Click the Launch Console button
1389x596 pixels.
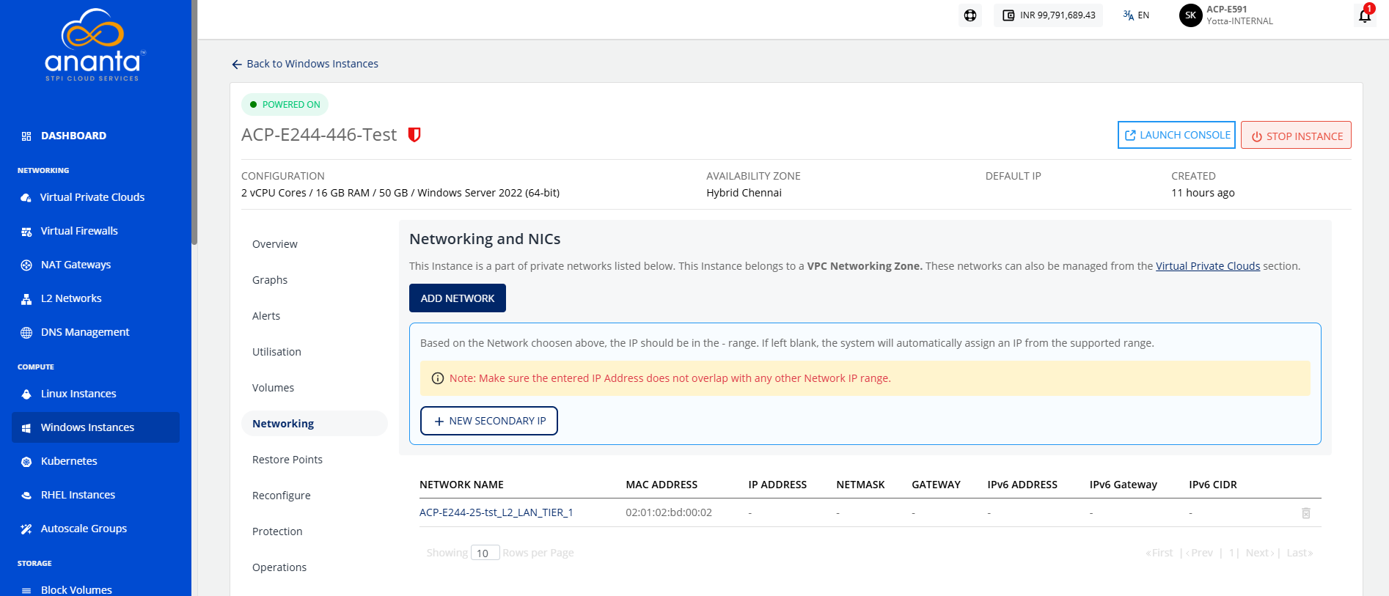(1176, 135)
